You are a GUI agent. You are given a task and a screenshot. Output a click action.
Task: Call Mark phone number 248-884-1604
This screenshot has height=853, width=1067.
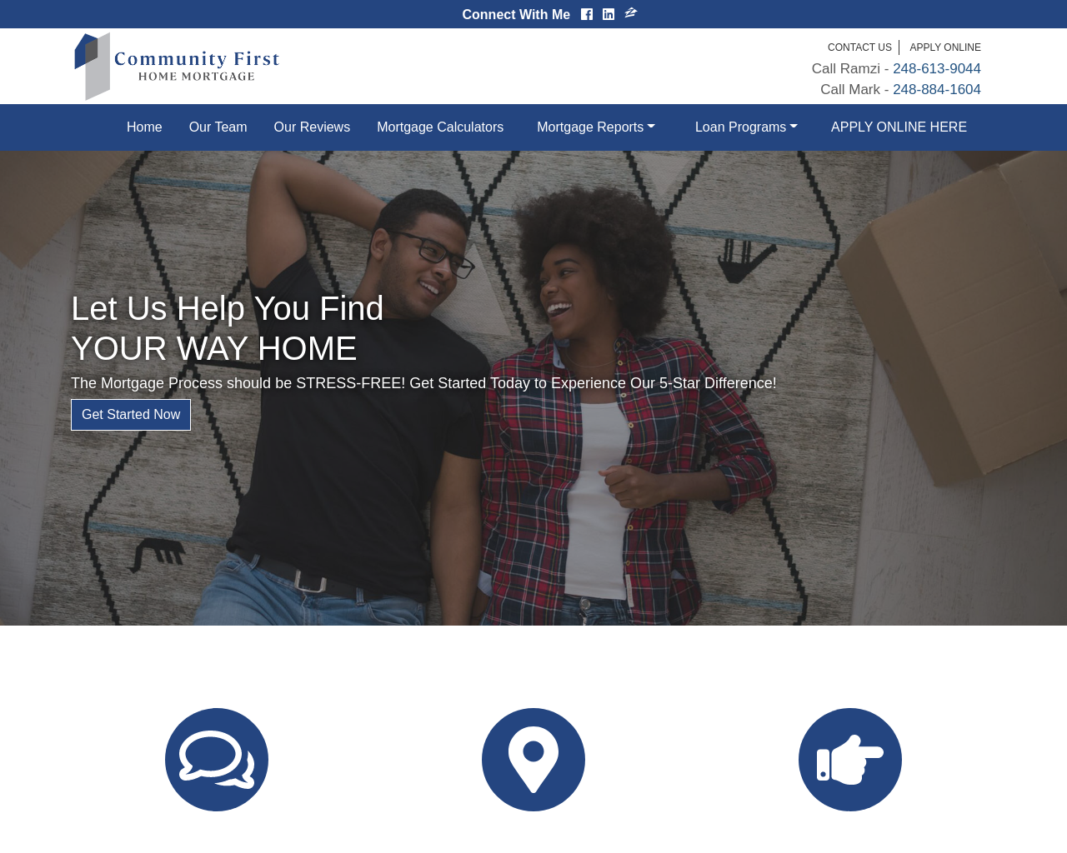(x=937, y=89)
